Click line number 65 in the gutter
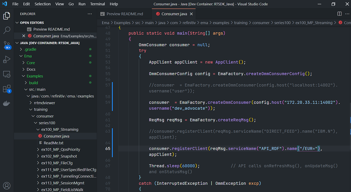The width and height of the screenshot is (351, 192). click(x=108, y=148)
